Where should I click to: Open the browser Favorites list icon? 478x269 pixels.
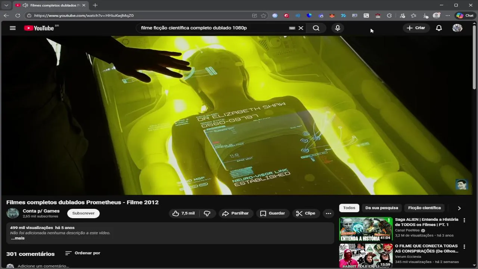click(x=413, y=16)
